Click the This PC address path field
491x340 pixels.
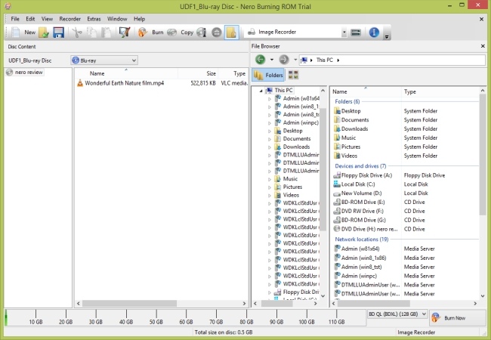(x=392, y=60)
